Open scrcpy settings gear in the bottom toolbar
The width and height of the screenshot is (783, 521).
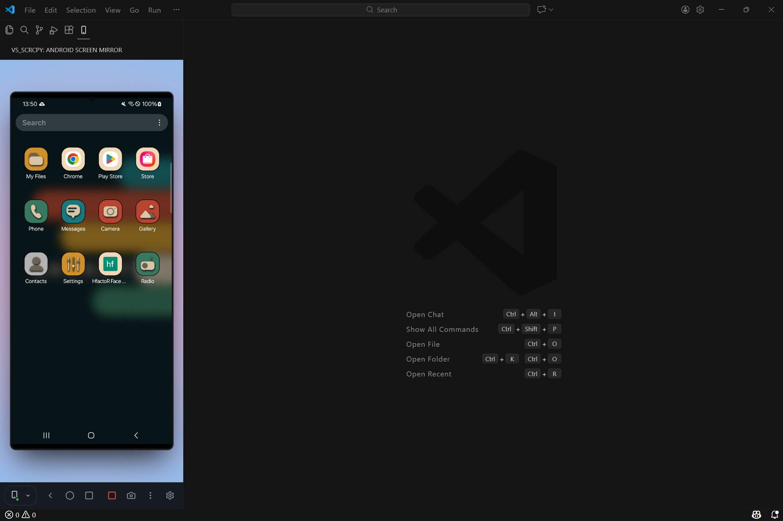click(170, 495)
